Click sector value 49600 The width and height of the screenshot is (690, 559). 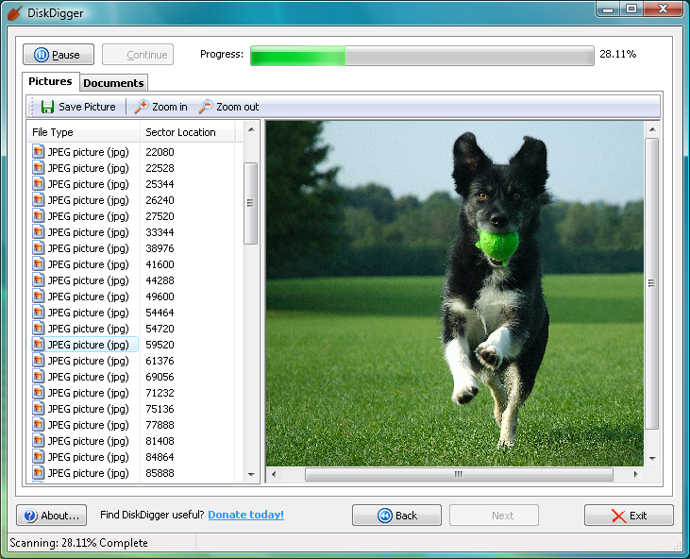160,296
